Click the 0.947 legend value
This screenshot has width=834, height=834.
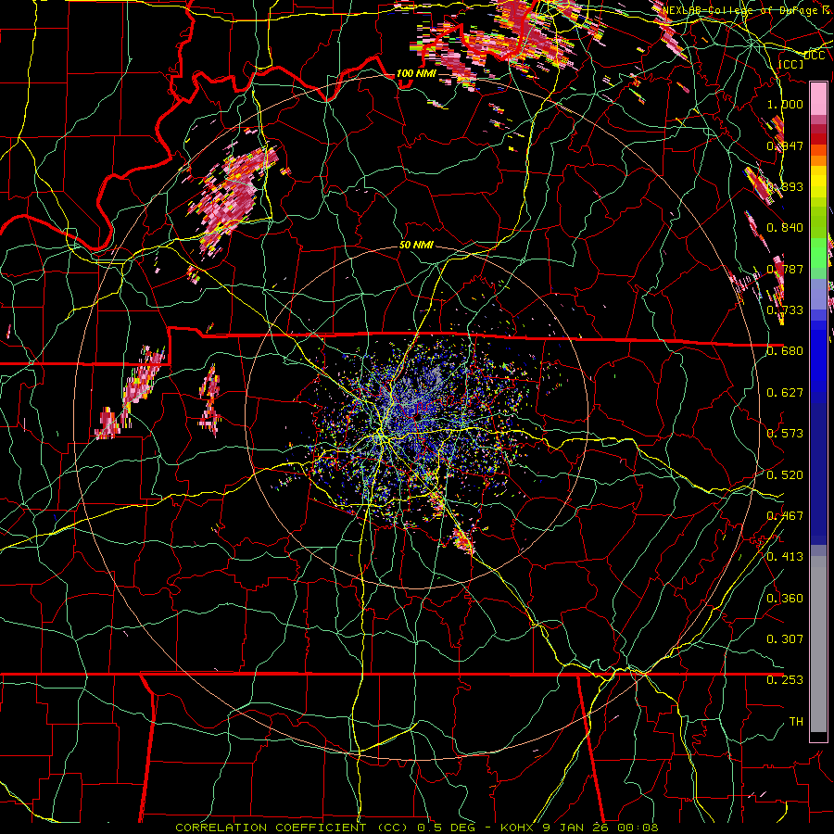(785, 145)
